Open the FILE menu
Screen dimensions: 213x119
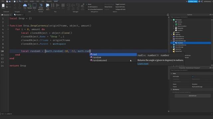(3, 1)
